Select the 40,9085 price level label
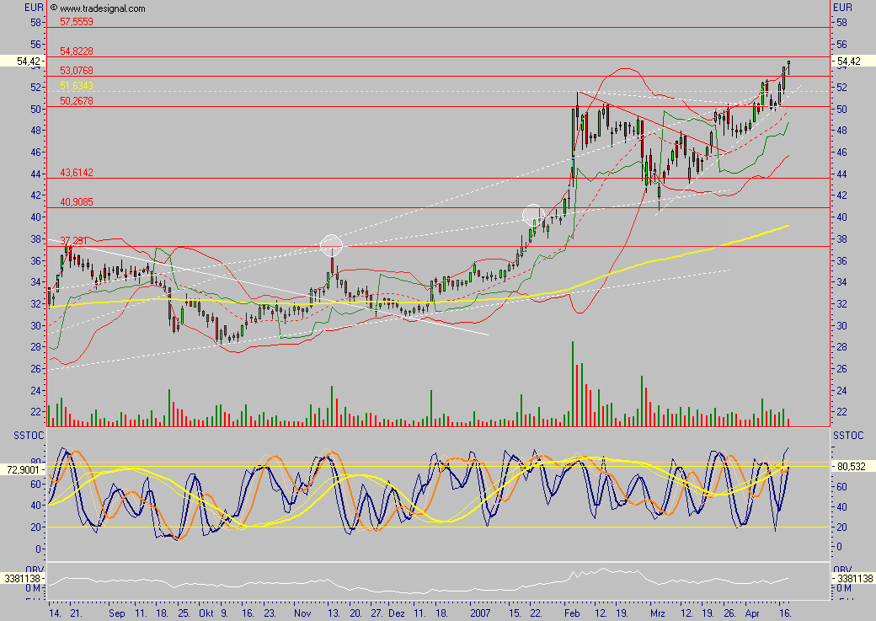 [x=77, y=201]
